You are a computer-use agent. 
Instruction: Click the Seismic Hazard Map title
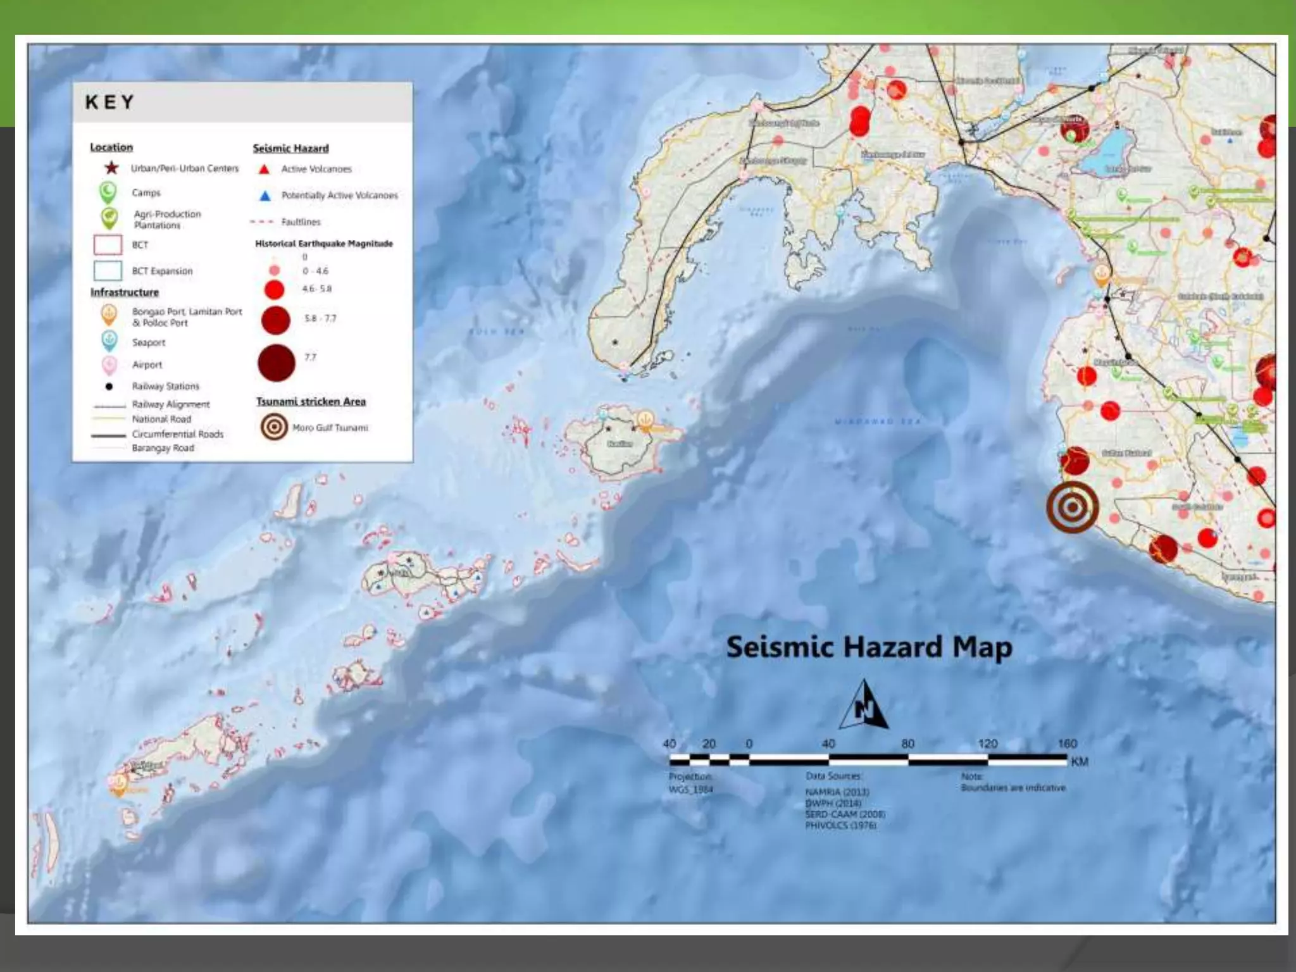868,647
